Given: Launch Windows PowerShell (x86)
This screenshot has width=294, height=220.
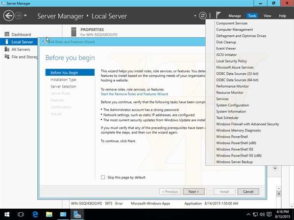Looking at the screenshot, I should point(236,143).
